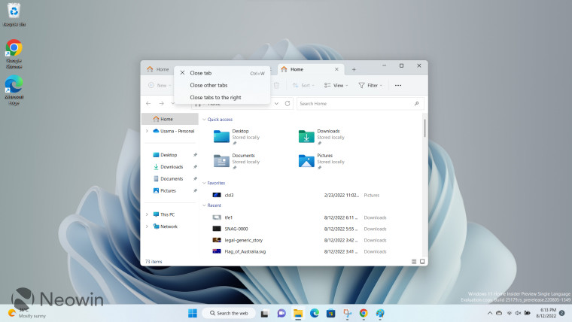Screen dimensions: 572x322
Task: Select the Google Chrome desktop shortcut
Action: coord(14,54)
